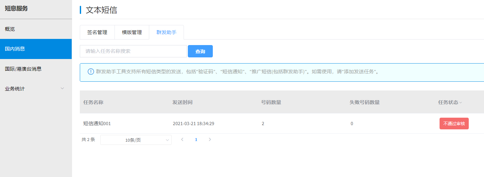Select page number 1
The height and width of the screenshot is (177, 484).
coord(196,140)
